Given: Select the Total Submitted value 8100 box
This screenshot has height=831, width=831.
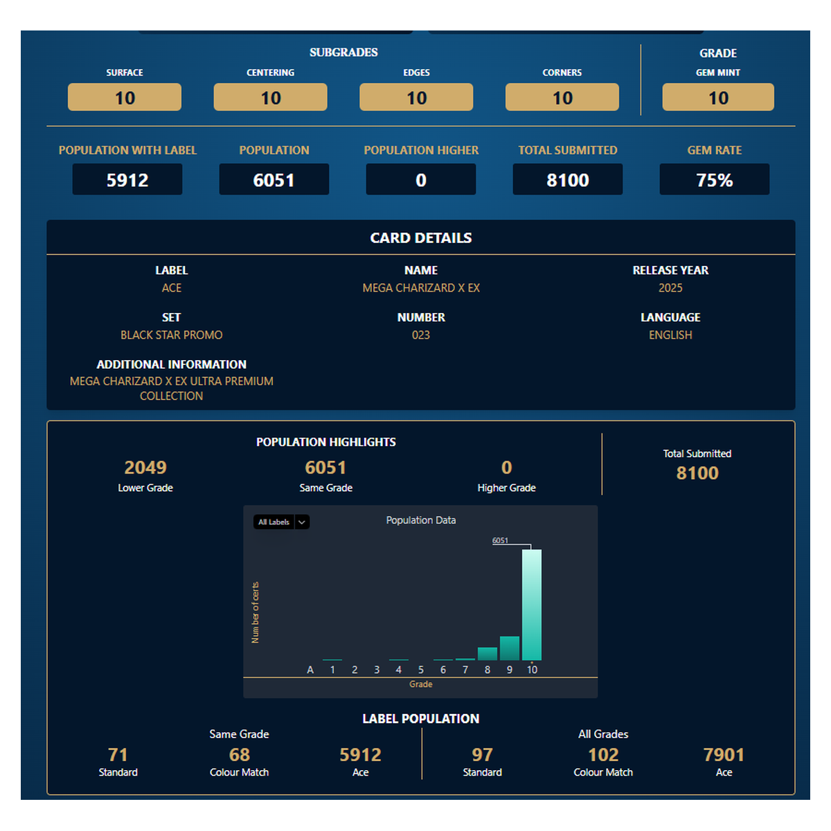Looking at the screenshot, I should (568, 179).
